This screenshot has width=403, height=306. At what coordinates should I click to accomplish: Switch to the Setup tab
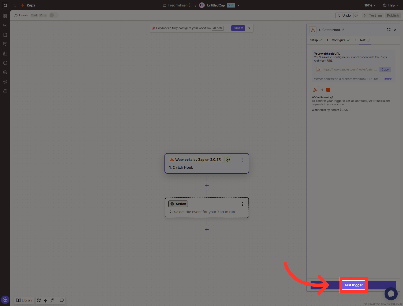point(316,40)
